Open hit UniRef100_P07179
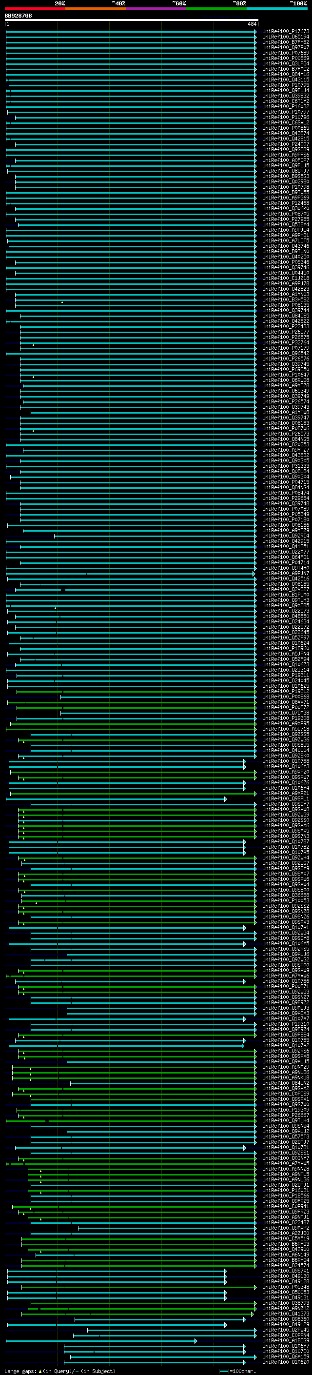The width and height of the screenshot is (312, 1375). point(286,347)
